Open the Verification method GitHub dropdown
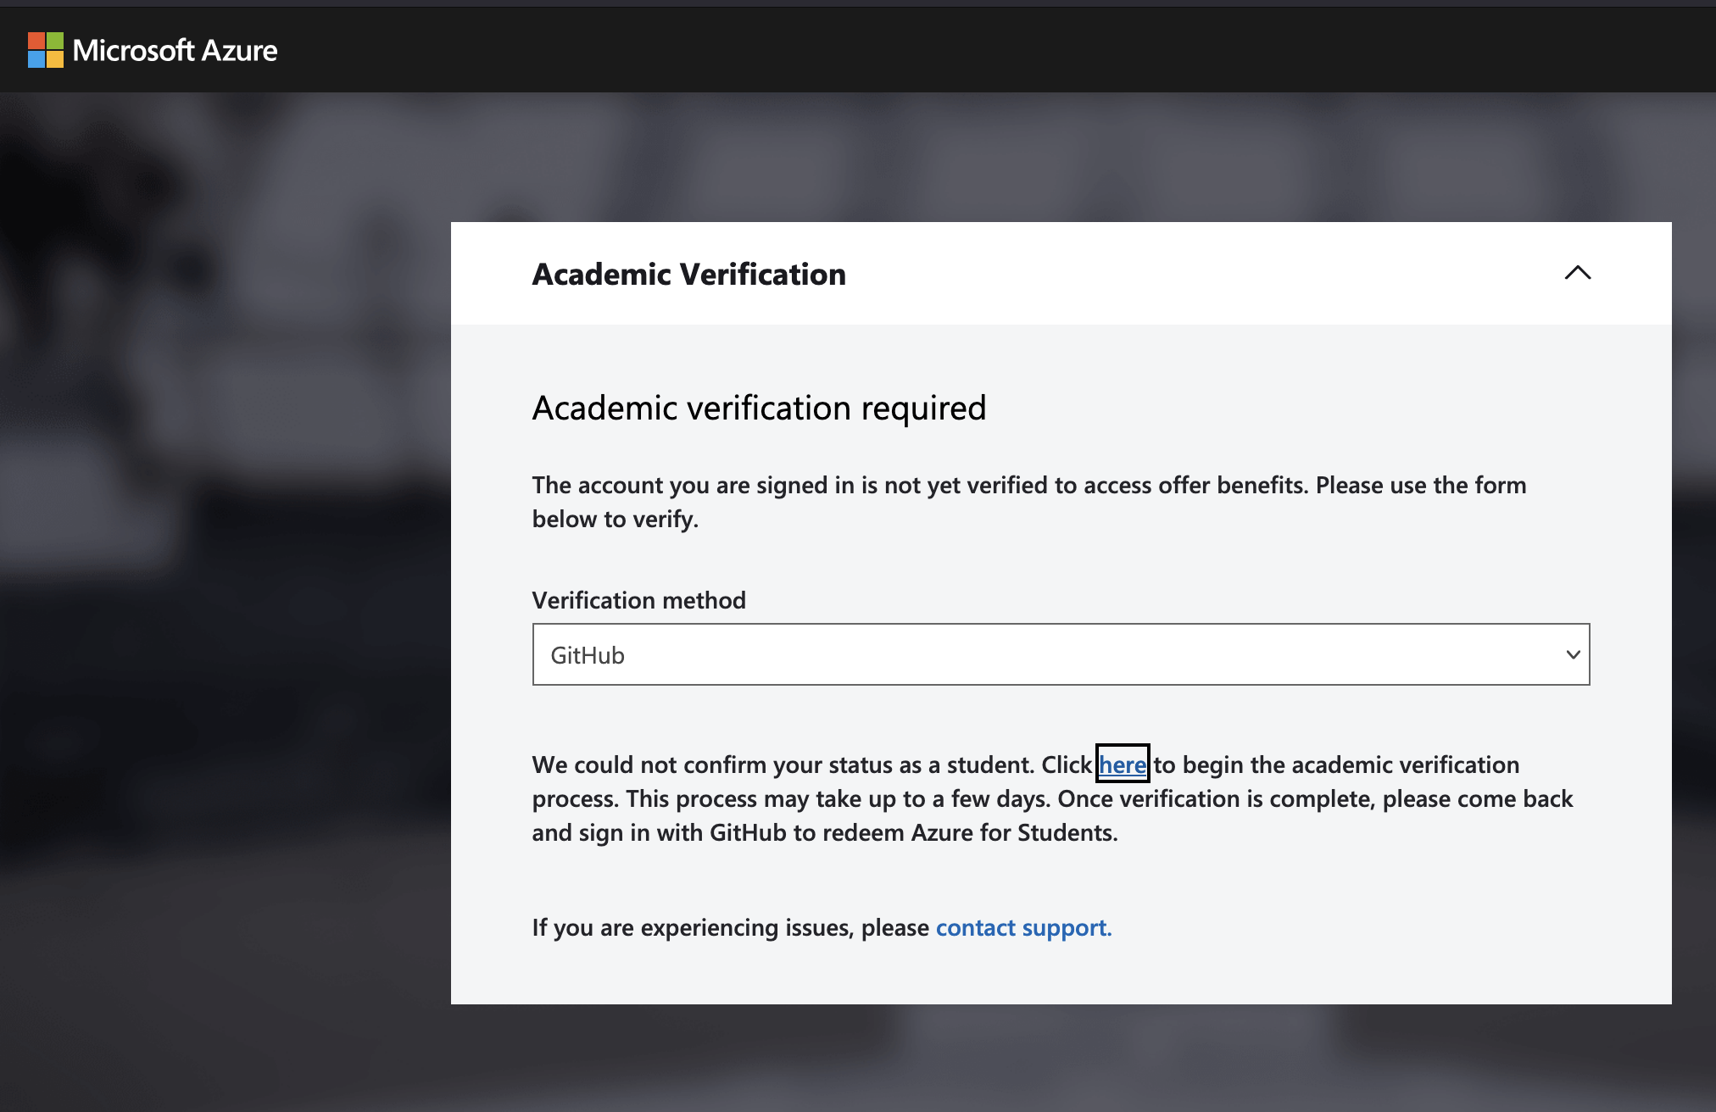 [1061, 654]
